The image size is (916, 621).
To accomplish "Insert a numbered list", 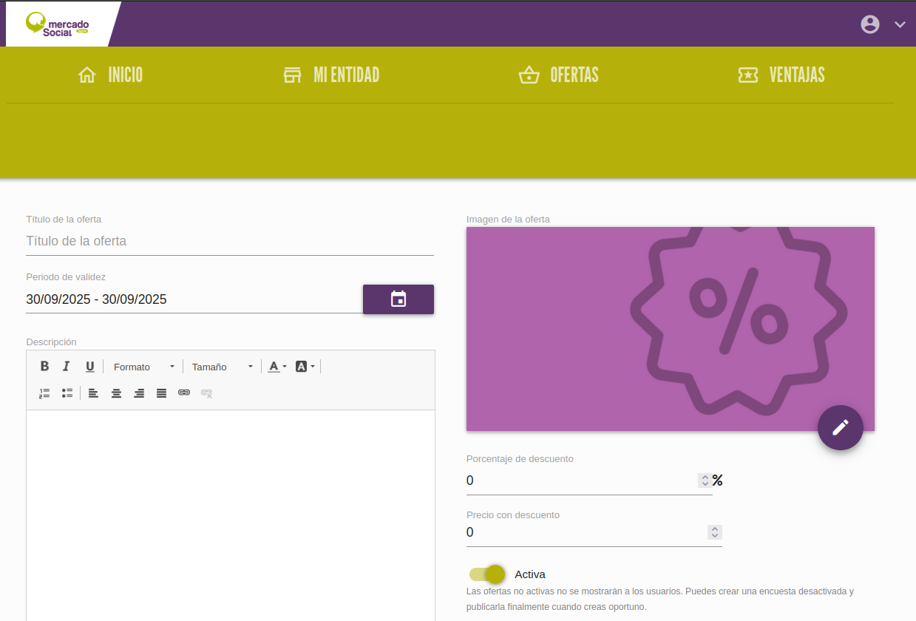I will (44, 393).
